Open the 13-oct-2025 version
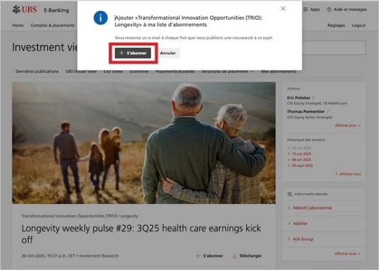The width and height of the screenshot is (379, 270). click(301, 154)
